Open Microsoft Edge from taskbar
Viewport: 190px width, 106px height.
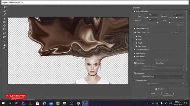[x=44, y=103]
